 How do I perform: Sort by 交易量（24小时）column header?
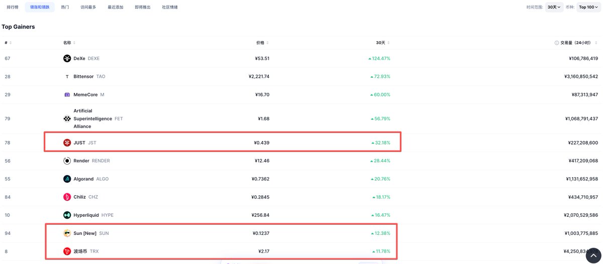tap(579, 43)
